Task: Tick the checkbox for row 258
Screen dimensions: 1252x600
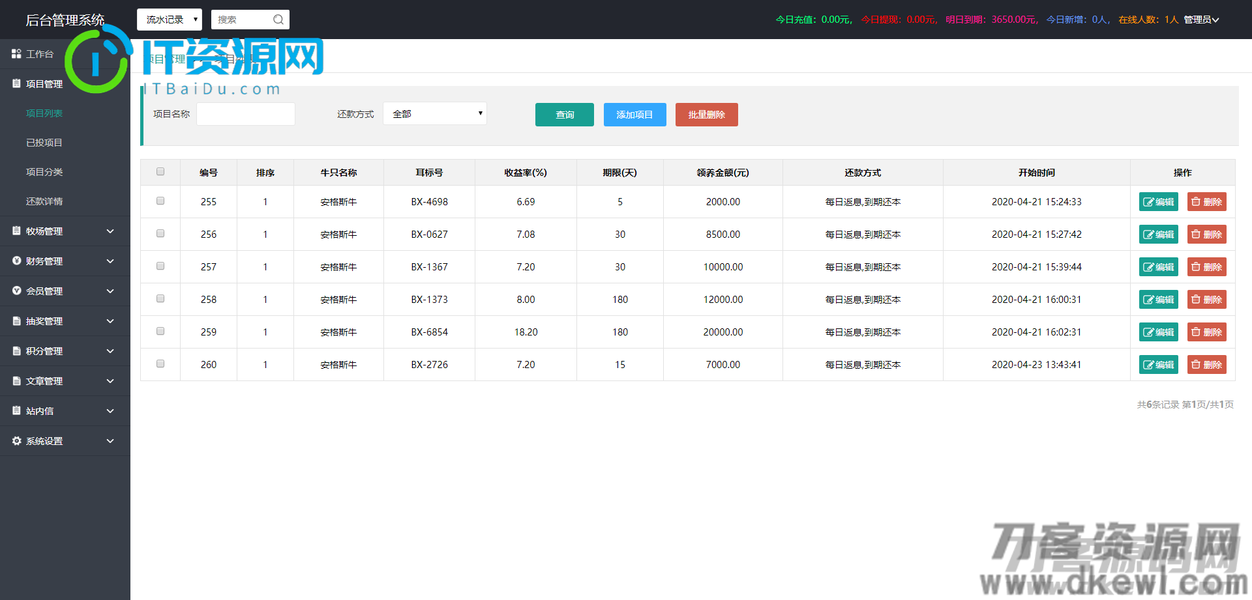Action: [160, 298]
